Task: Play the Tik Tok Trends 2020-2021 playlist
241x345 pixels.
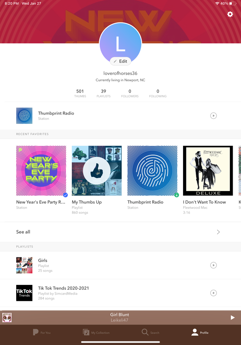Action: [213, 293]
